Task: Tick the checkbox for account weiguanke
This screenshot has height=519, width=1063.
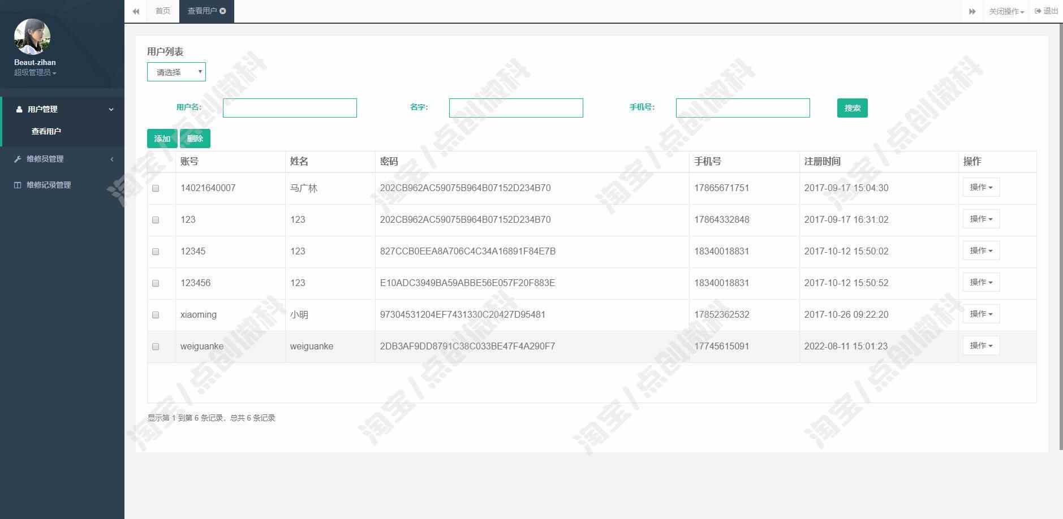Action: [156, 347]
